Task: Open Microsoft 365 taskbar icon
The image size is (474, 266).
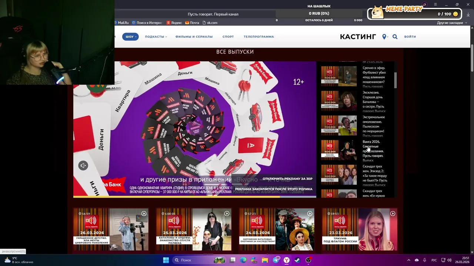Action: 254,260
